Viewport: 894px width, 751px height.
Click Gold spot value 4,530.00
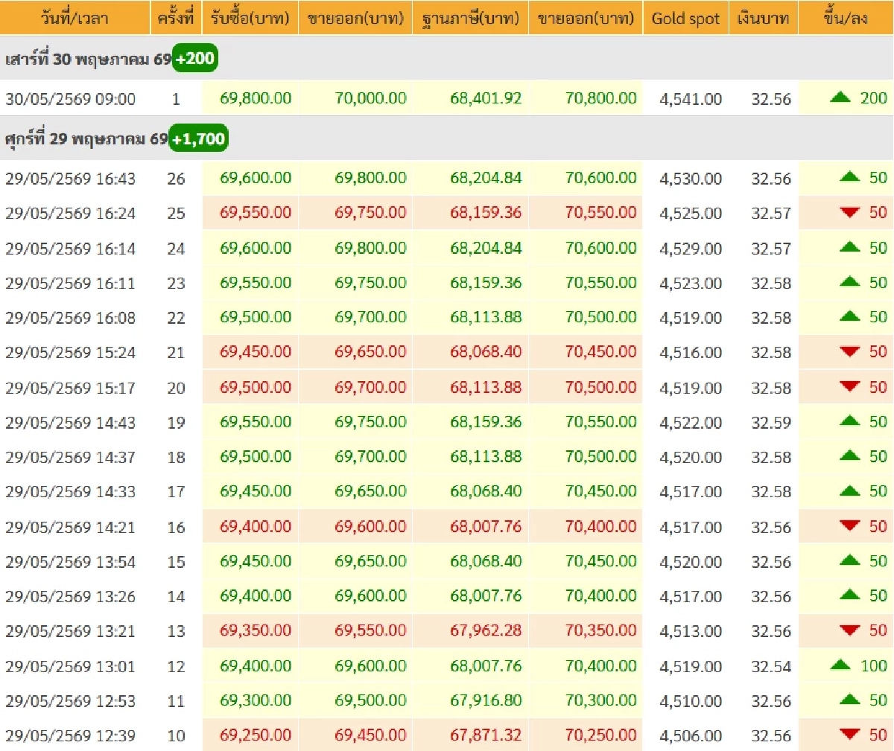point(691,179)
